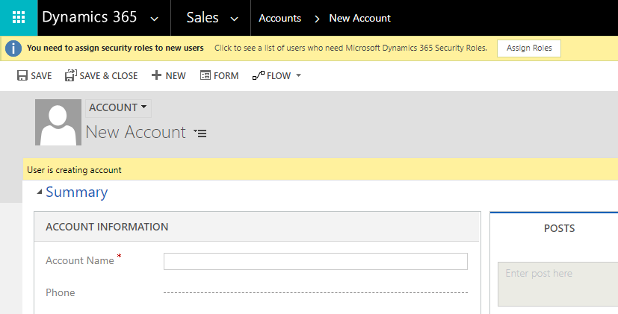Open the app launcher waffle icon
This screenshot has height=314, width=618.
[x=19, y=18]
